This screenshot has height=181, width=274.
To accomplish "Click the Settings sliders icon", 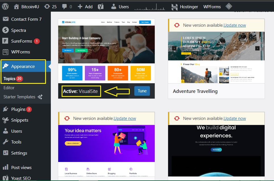I will [x=6, y=153].
